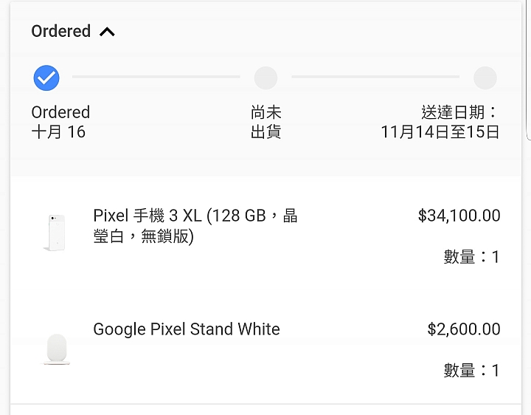This screenshot has height=415, width=531.
Task: Open the Pixel 手機 3 XL product title
Action: pos(195,226)
